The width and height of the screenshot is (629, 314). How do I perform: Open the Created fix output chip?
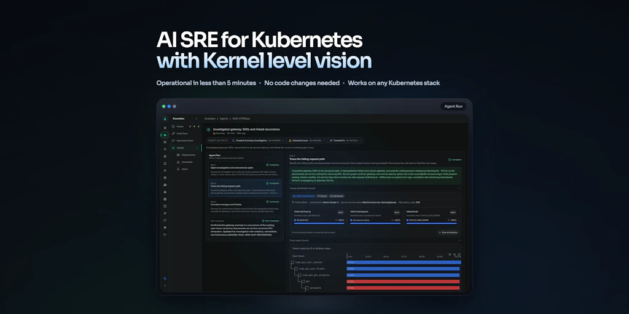pos(346,140)
